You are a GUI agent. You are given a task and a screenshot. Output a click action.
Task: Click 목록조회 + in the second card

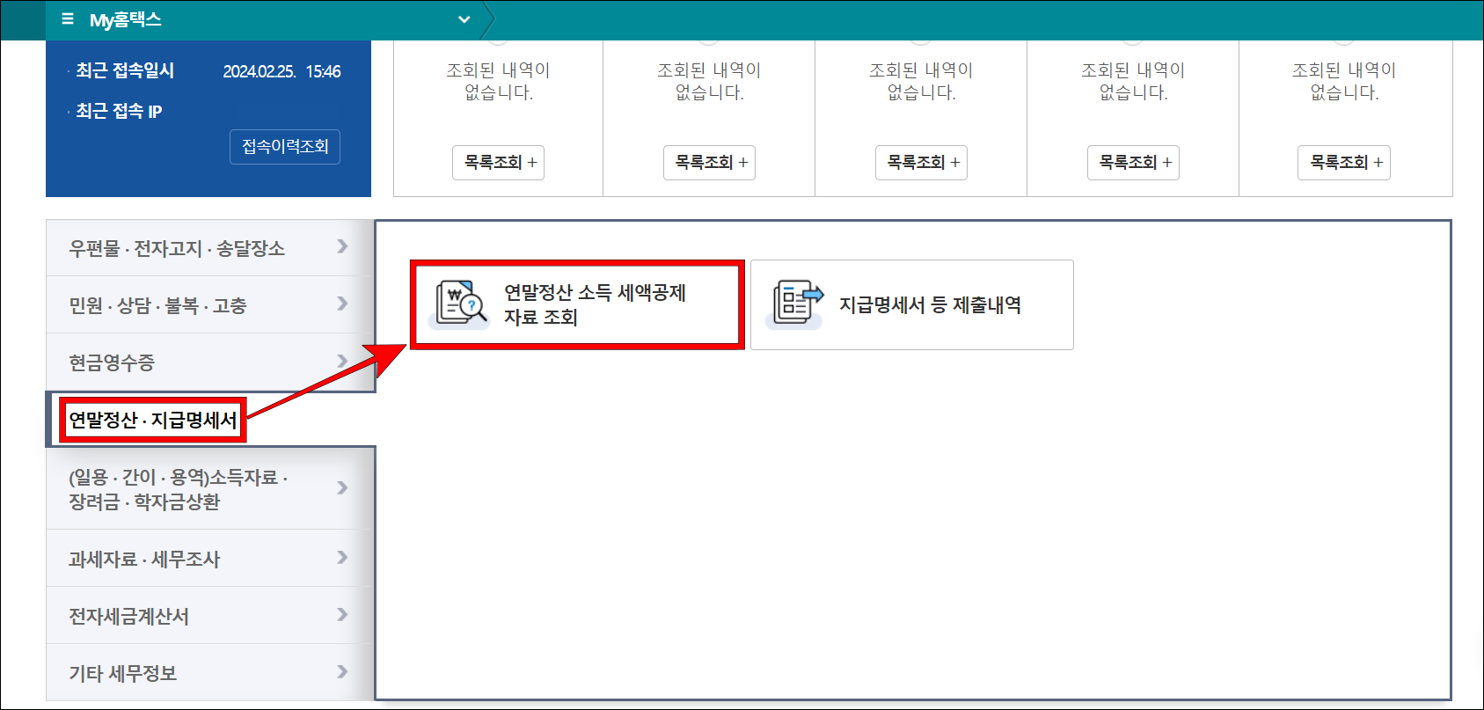(709, 163)
